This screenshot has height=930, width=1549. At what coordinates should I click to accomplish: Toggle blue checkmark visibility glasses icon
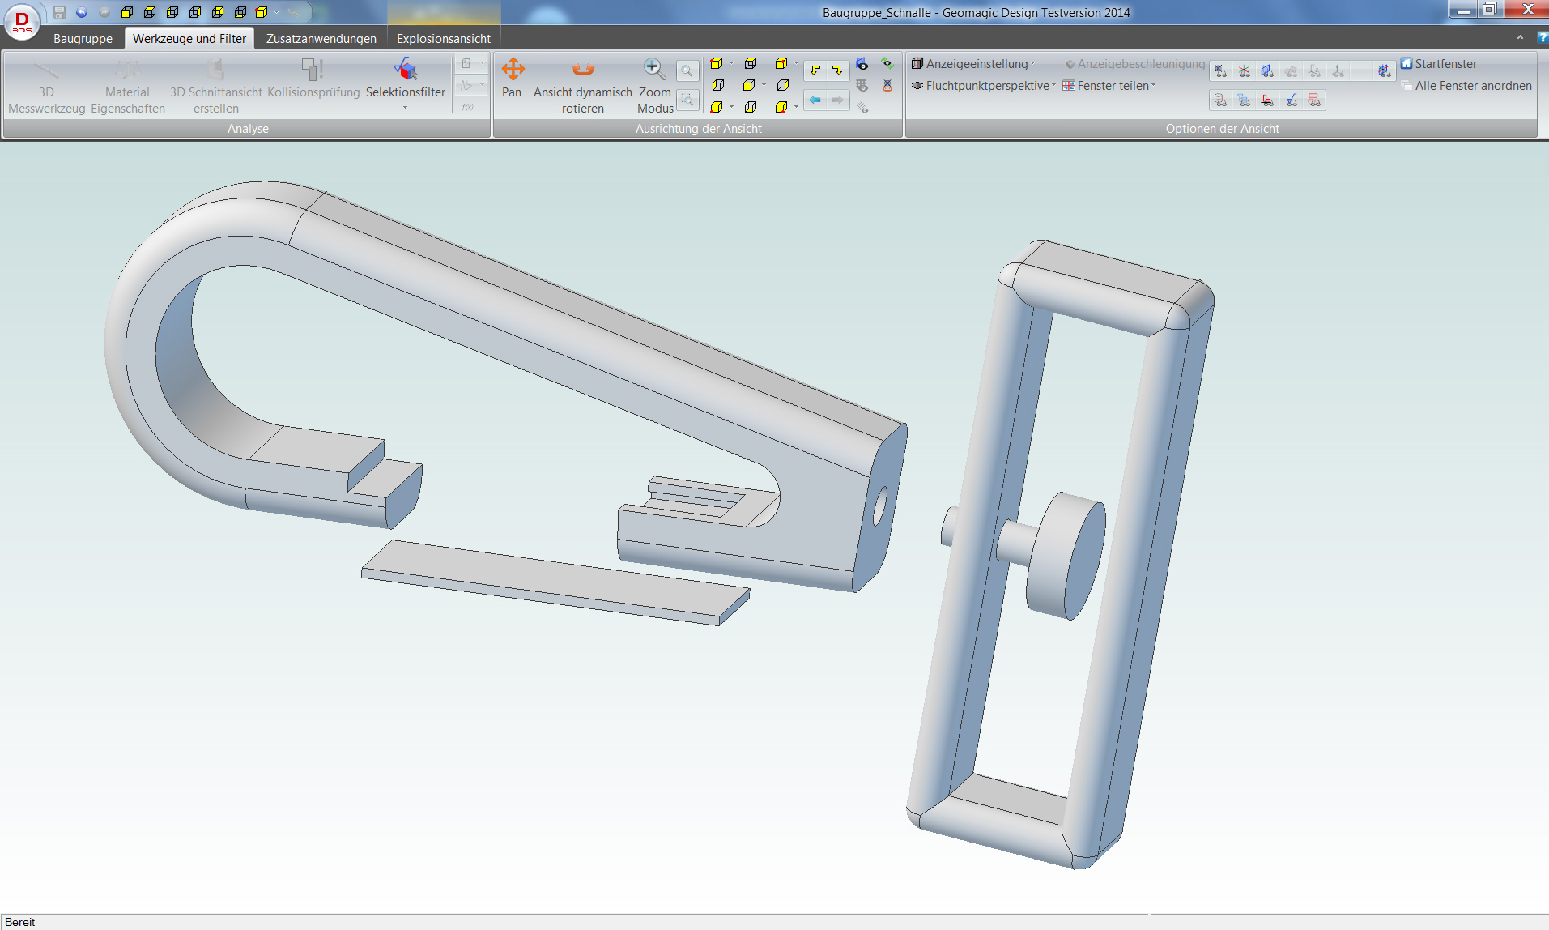pos(1292,100)
